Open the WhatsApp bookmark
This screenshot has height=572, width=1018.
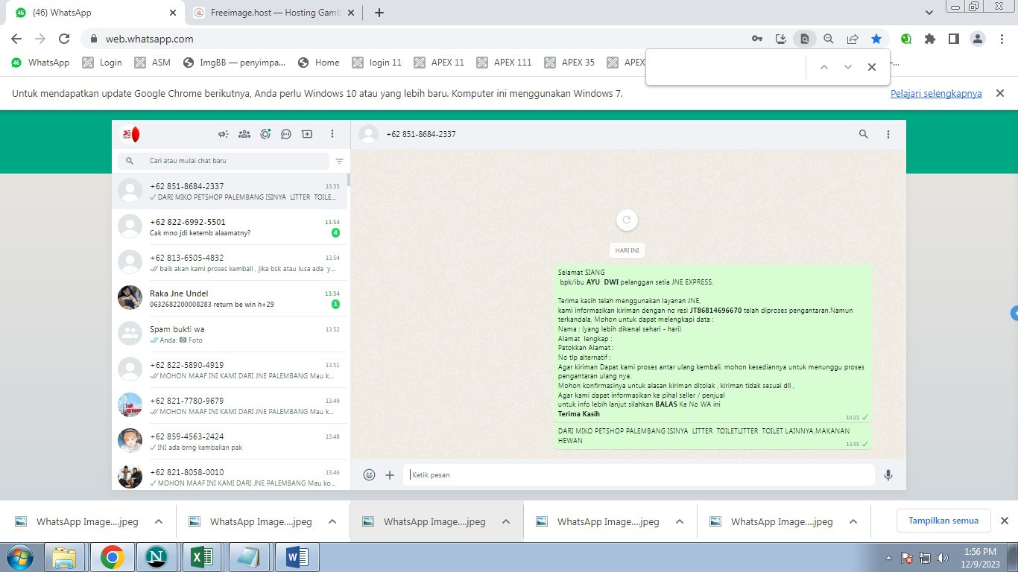tap(40, 63)
